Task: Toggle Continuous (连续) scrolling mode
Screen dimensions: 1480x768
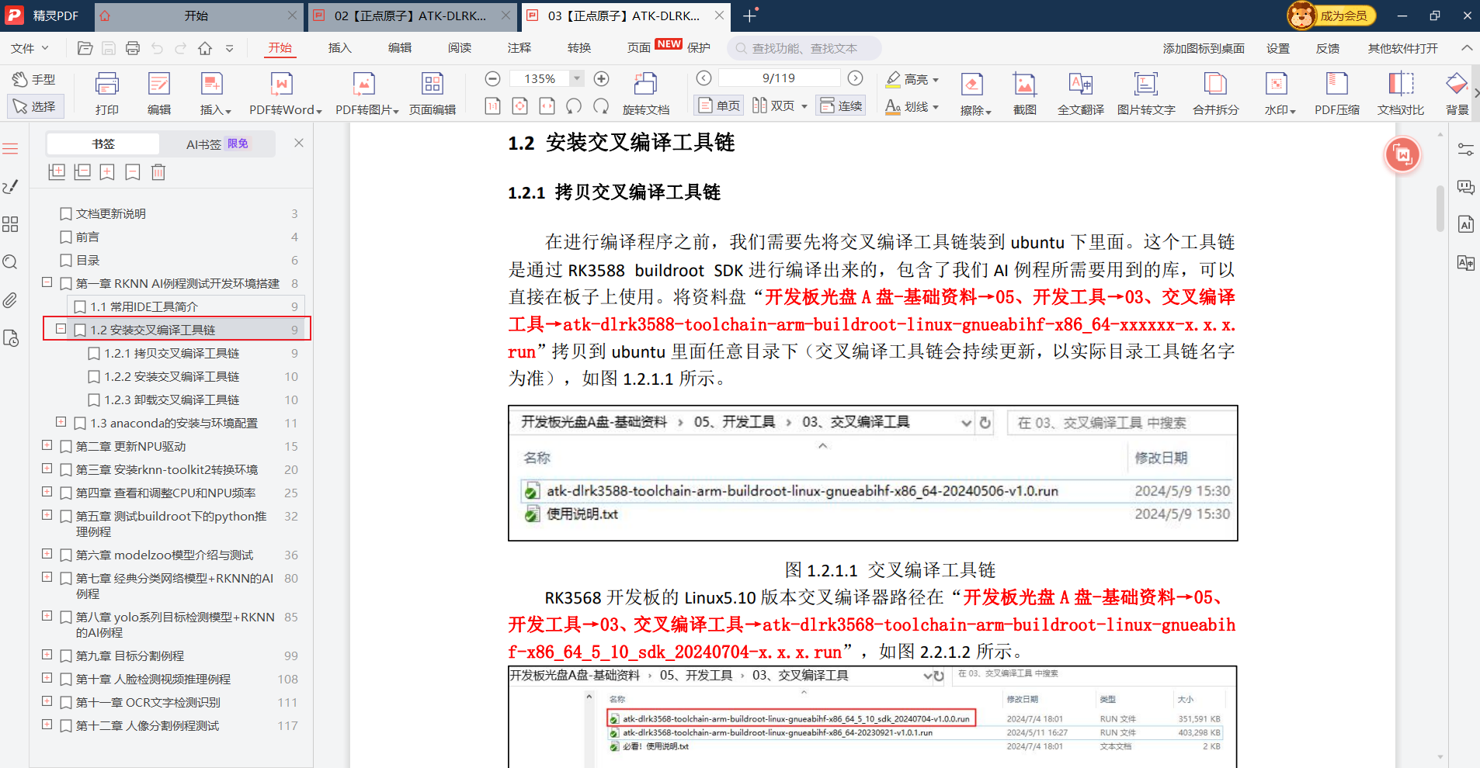Action: click(x=841, y=106)
